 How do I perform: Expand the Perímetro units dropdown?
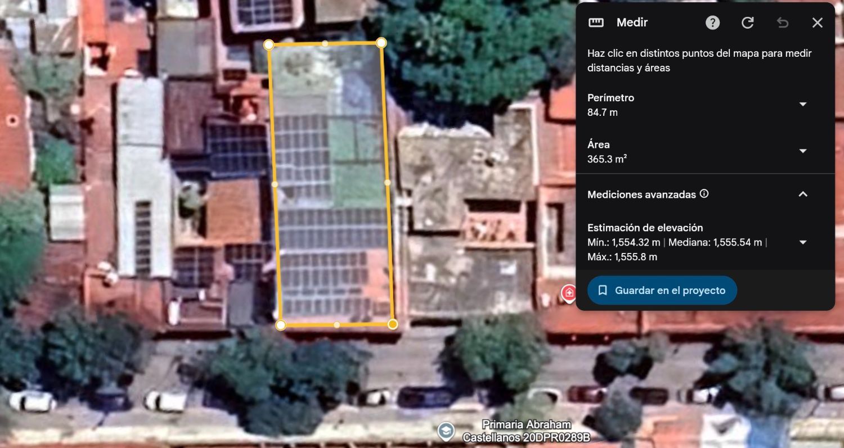pyautogui.click(x=803, y=105)
